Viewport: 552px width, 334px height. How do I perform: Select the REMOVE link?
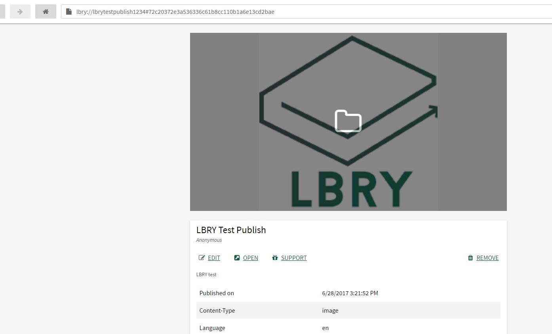click(x=487, y=258)
